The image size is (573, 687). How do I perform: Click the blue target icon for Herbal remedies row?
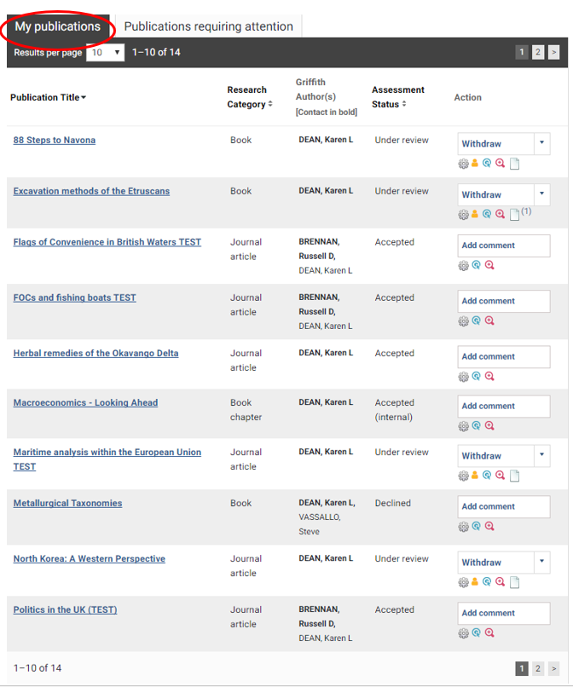(x=477, y=377)
